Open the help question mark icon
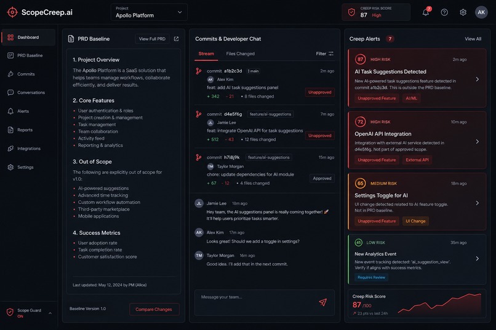This screenshot has height=330, width=496. [x=444, y=12]
